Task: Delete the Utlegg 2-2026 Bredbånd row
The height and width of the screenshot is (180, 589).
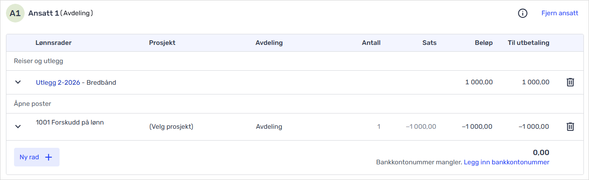Action: coord(570,82)
